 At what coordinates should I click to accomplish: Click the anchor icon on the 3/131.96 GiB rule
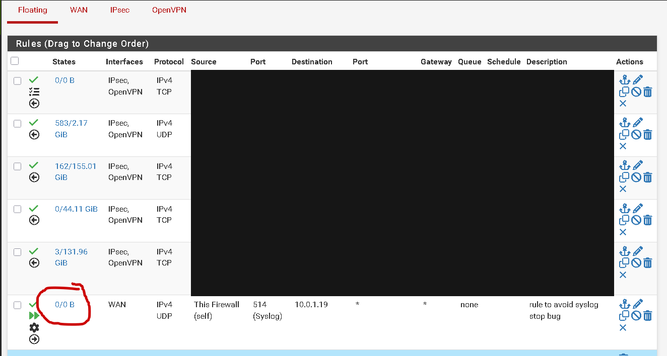point(625,251)
